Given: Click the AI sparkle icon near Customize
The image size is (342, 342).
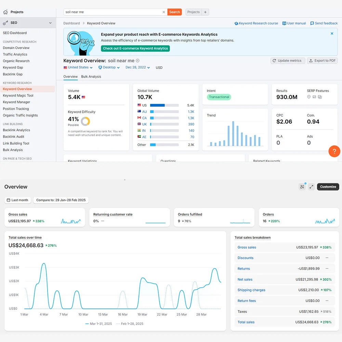Looking at the screenshot, I should pos(302,187).
